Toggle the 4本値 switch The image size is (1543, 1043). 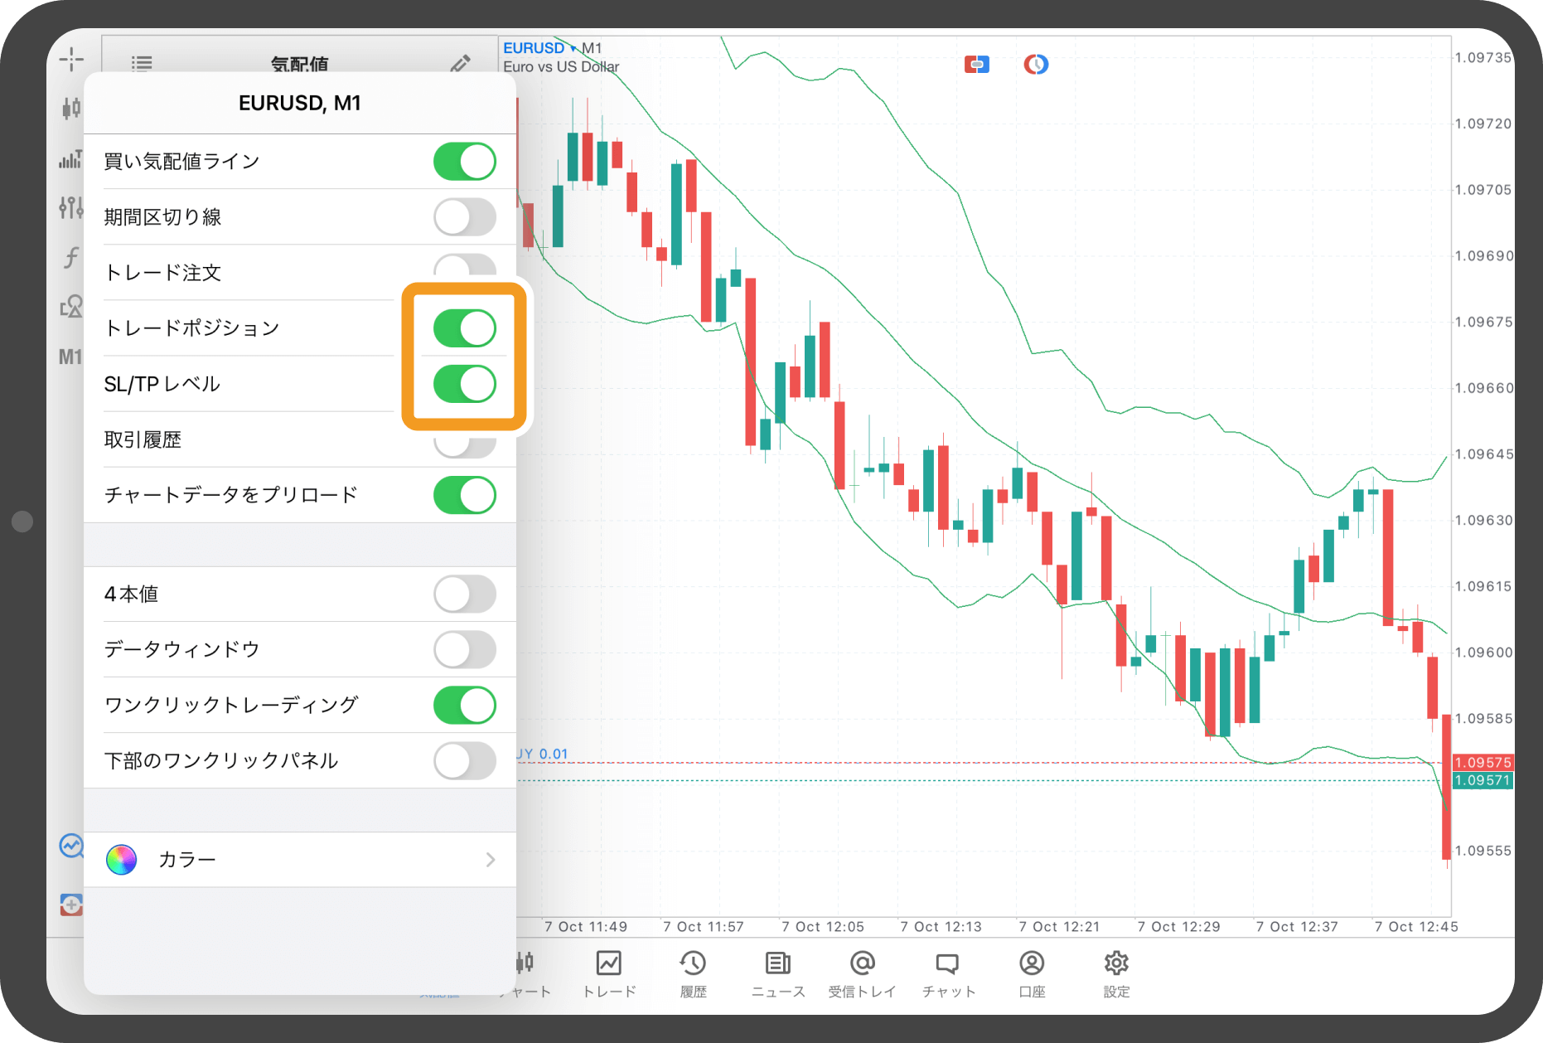tap(464, 594)
